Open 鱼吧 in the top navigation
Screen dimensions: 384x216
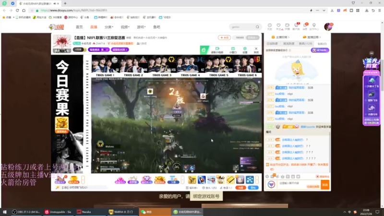pos(156,27)
